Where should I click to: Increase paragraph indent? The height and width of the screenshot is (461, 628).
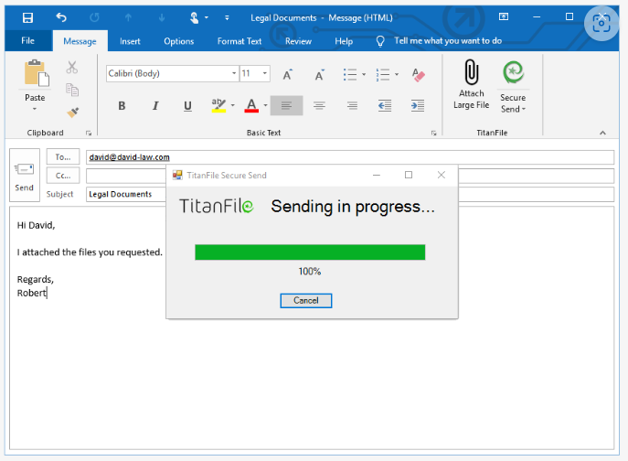click(418, 105)
